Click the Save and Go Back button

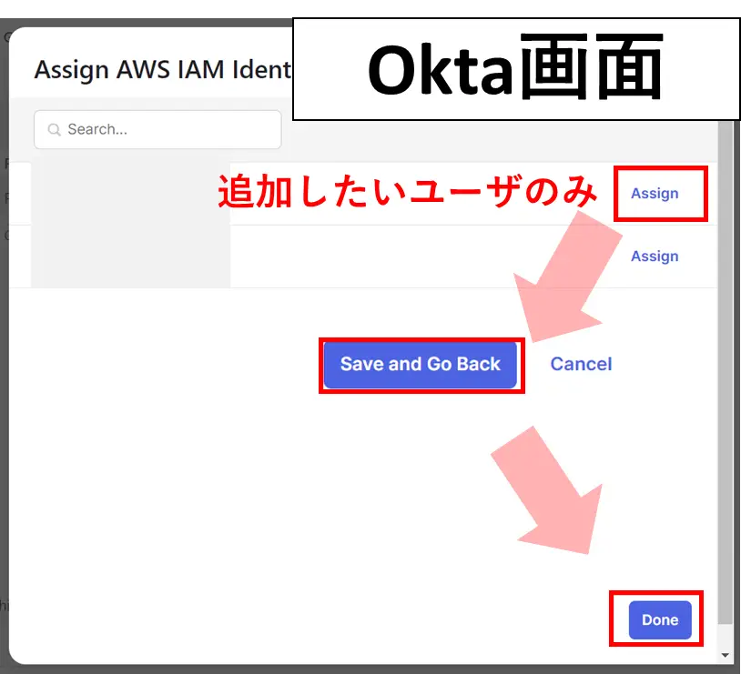pos(421,365)
